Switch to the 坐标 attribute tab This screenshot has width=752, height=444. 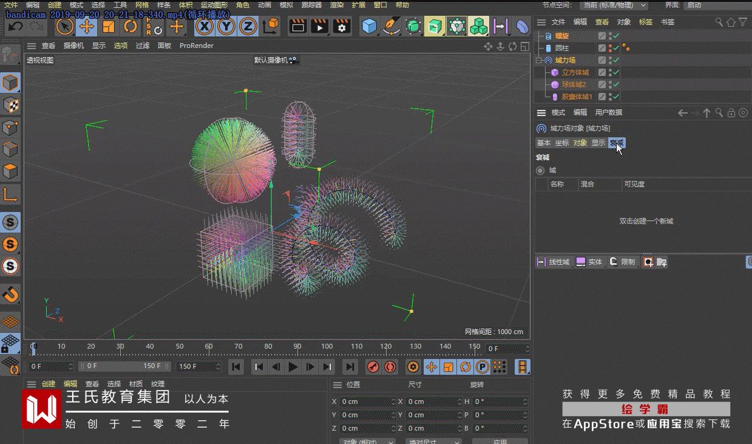point(562,143)
